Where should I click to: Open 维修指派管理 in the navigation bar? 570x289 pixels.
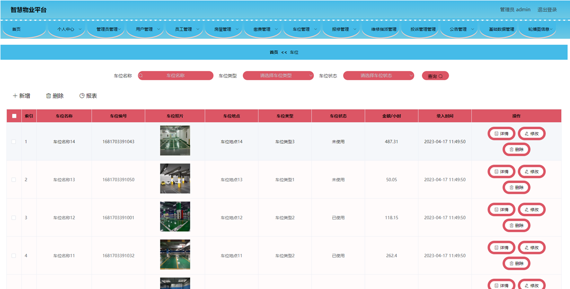[383, 29]
